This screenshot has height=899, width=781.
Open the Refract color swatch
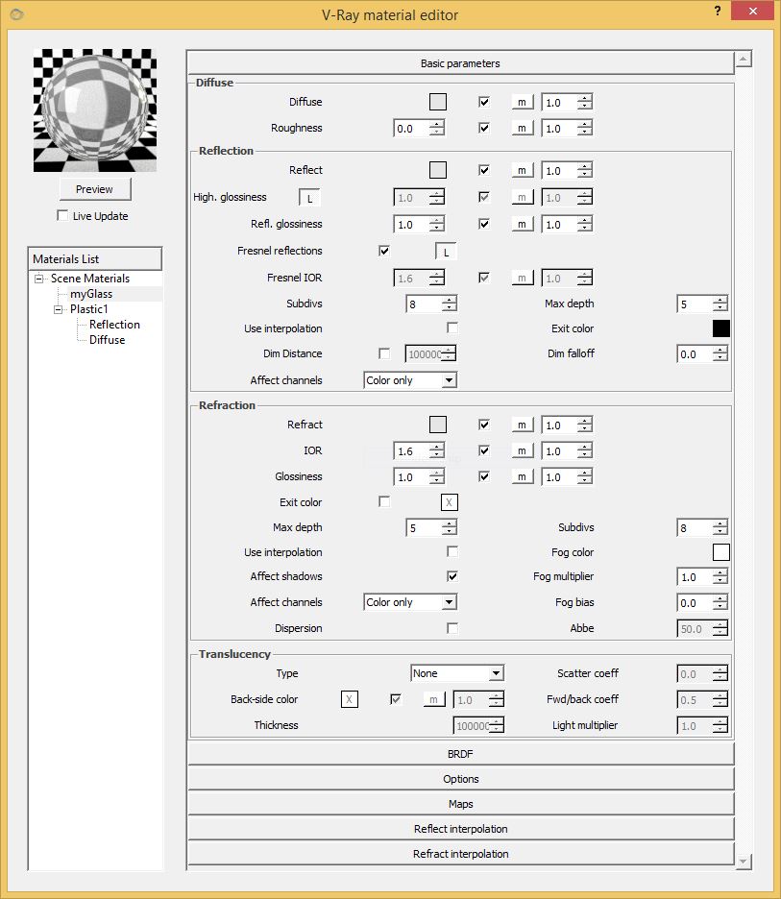point(438,425)
